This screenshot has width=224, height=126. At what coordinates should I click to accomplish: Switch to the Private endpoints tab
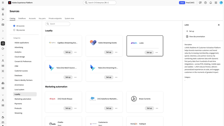pyautogui.click(x=55, y=19)
